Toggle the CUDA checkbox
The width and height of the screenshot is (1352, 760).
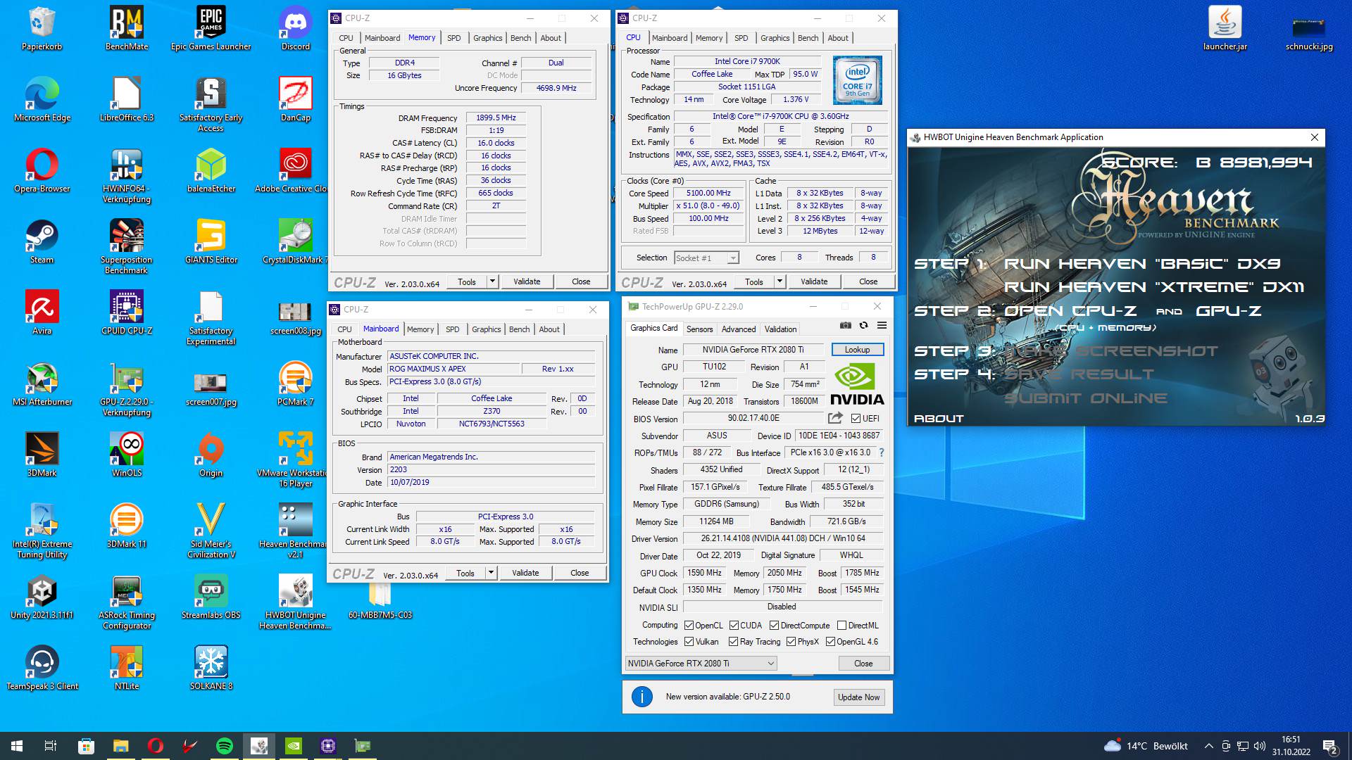[734, 625]
